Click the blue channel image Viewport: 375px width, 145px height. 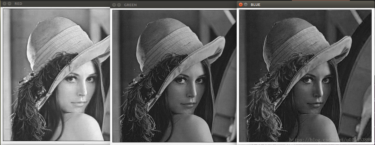coord(305,76)
